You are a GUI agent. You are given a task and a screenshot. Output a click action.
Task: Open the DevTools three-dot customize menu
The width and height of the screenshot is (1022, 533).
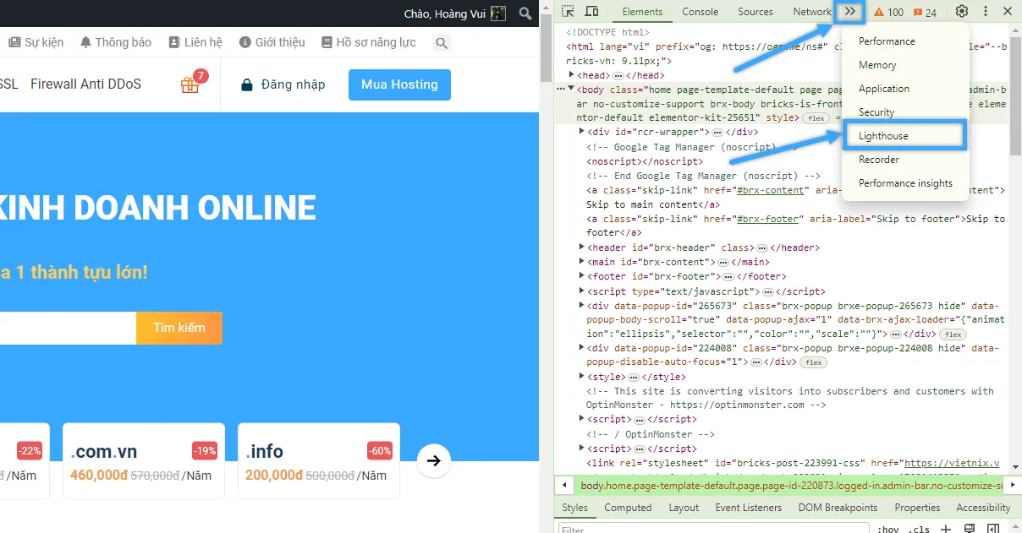coord(986,12)
